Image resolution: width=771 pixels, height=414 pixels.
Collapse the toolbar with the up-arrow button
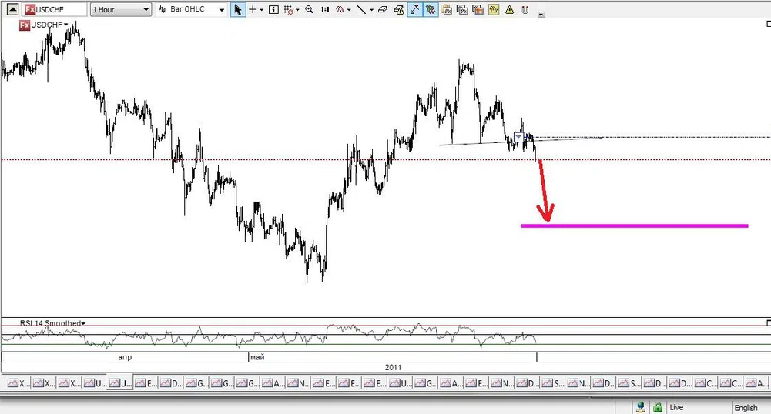pyautogui.click(x=12, y=9)
